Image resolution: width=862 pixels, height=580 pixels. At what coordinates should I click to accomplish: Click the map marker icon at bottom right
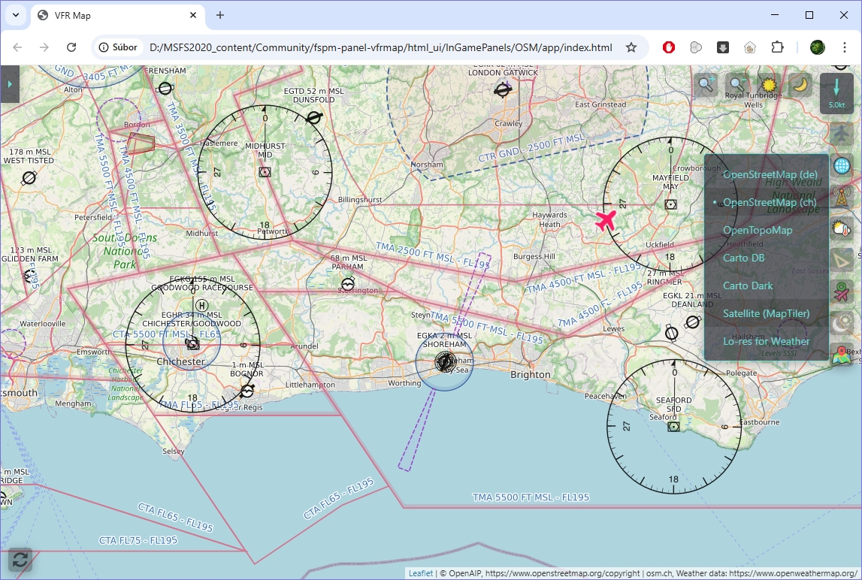pyautogui.click(x=842, y=355)
